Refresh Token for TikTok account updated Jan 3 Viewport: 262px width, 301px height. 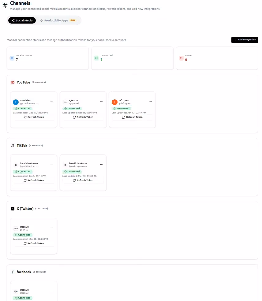click(34, 180)
